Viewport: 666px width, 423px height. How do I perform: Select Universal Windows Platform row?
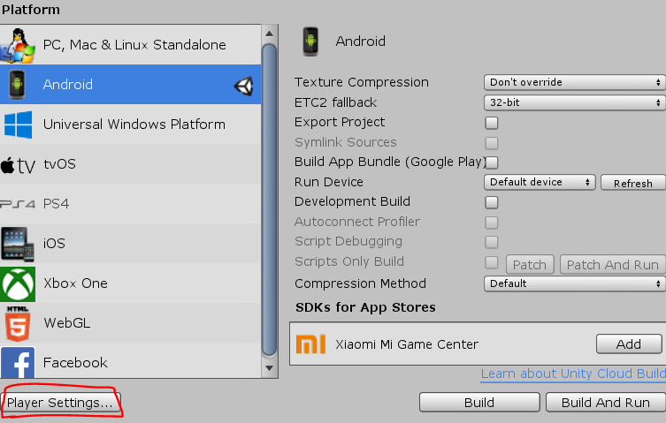(130, 125)
